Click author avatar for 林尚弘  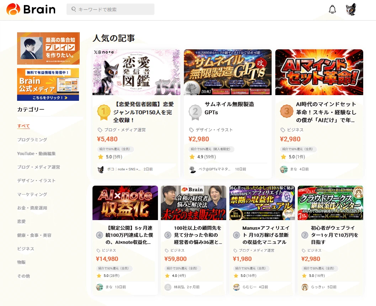[x=168, y=287]
